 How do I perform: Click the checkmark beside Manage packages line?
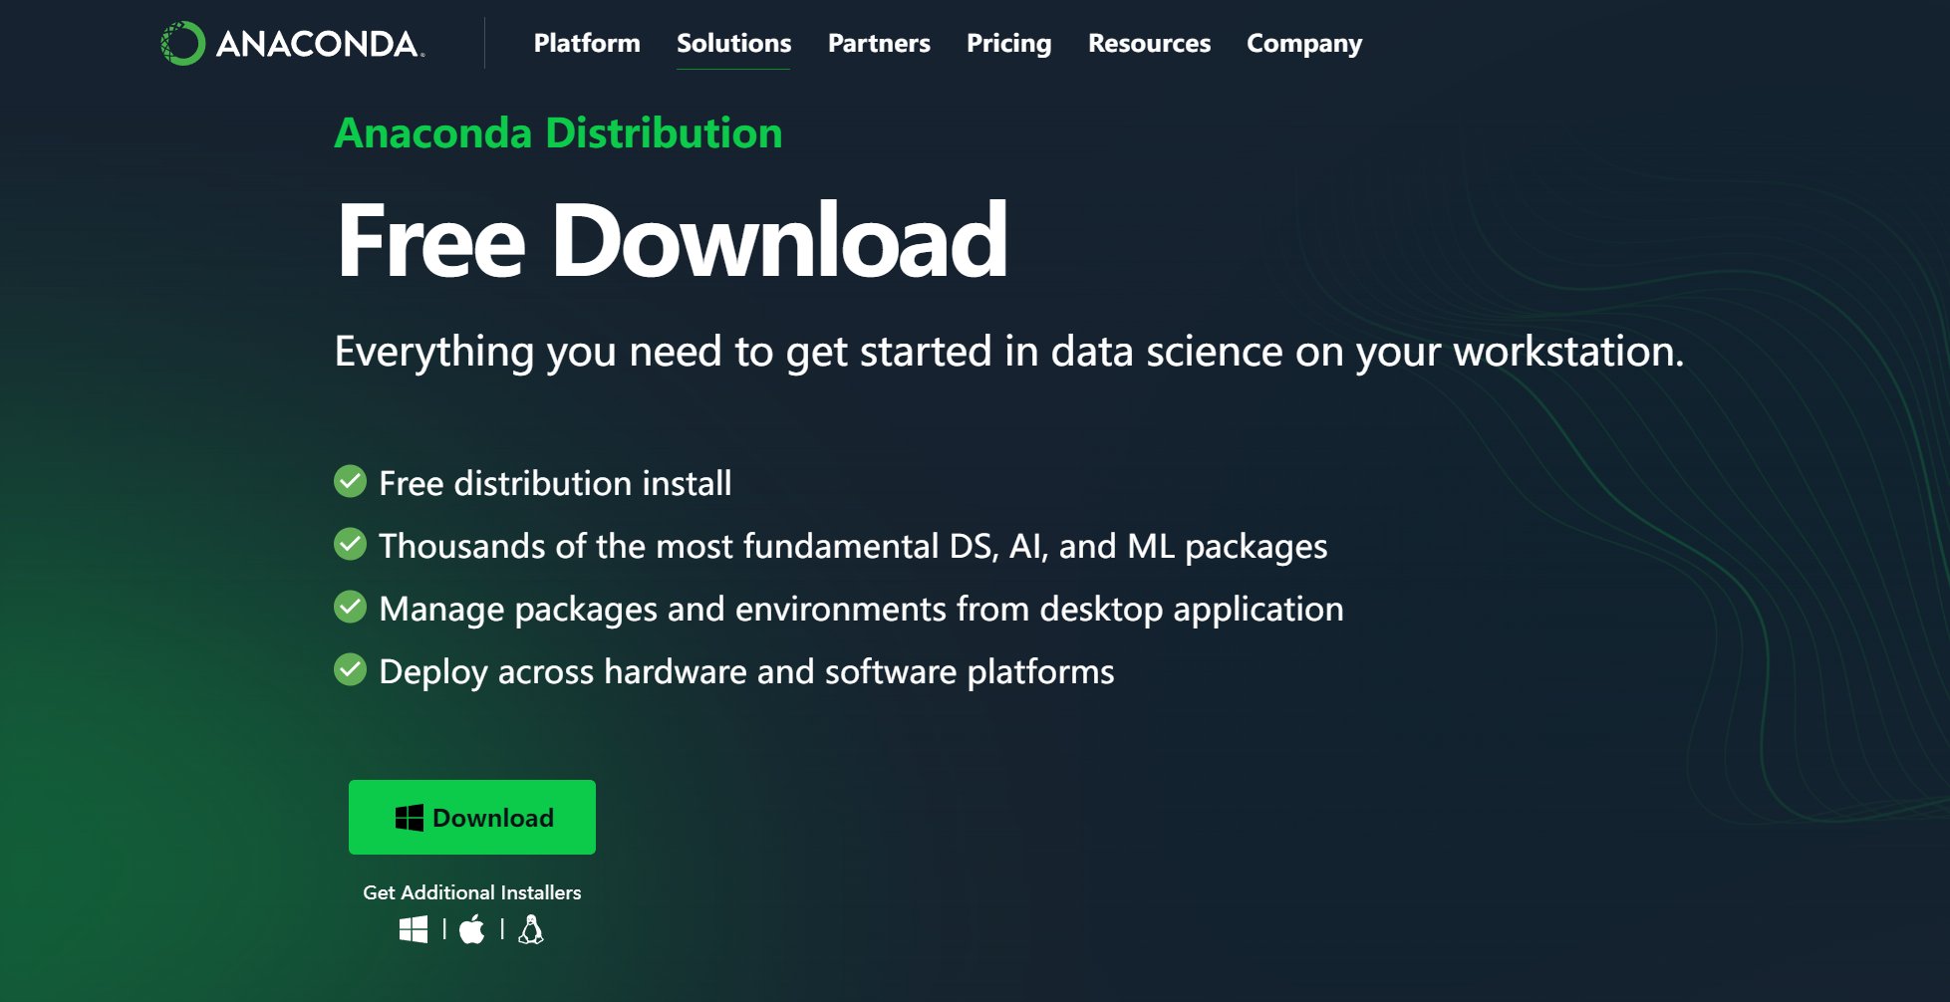click(x=350, y=607)
